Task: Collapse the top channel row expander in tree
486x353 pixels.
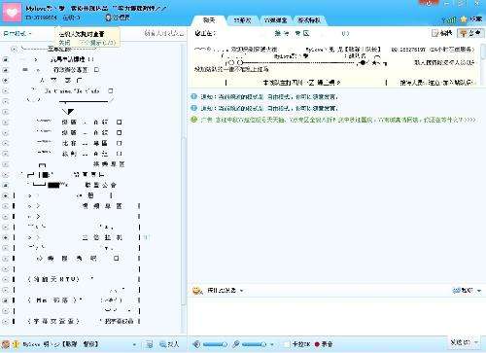Action: pyautogui.click(x=14, y=49)
